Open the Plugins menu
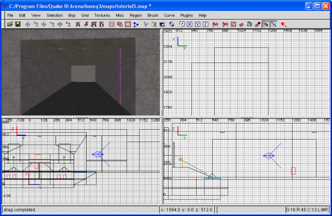Viewport: 332px width, 216px height. click(x=187, y=16)
